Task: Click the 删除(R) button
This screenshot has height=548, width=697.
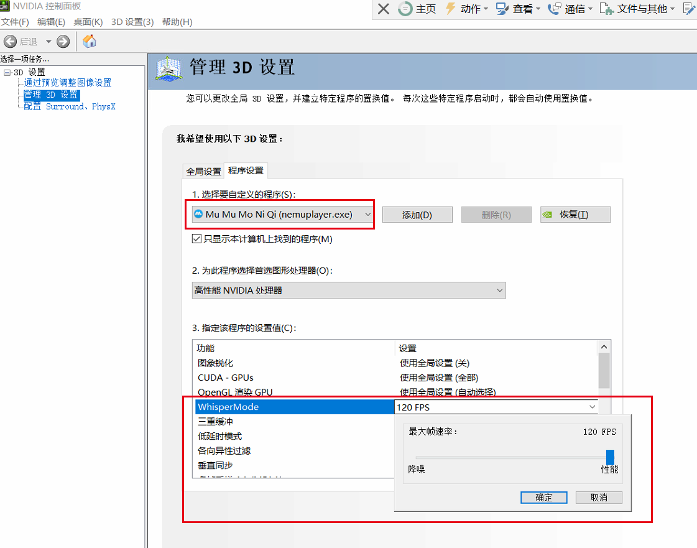Action: [496, 215]
